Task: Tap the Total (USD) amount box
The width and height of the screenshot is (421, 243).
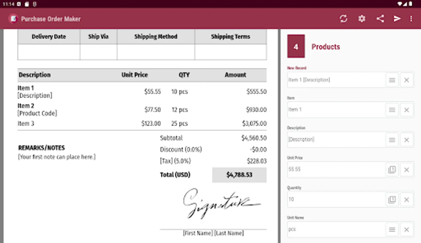Action: pos(239,175)
